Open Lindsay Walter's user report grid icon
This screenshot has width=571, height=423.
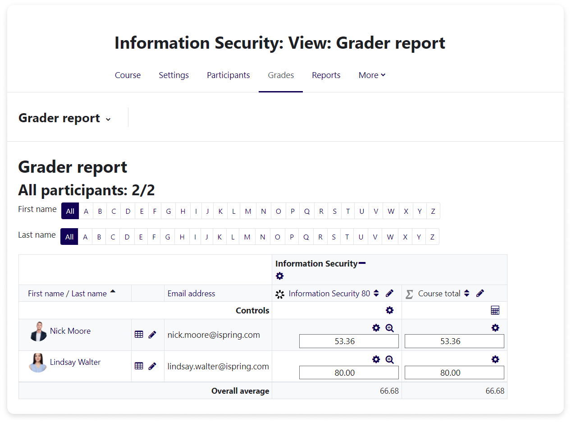[x=139, y=366]
